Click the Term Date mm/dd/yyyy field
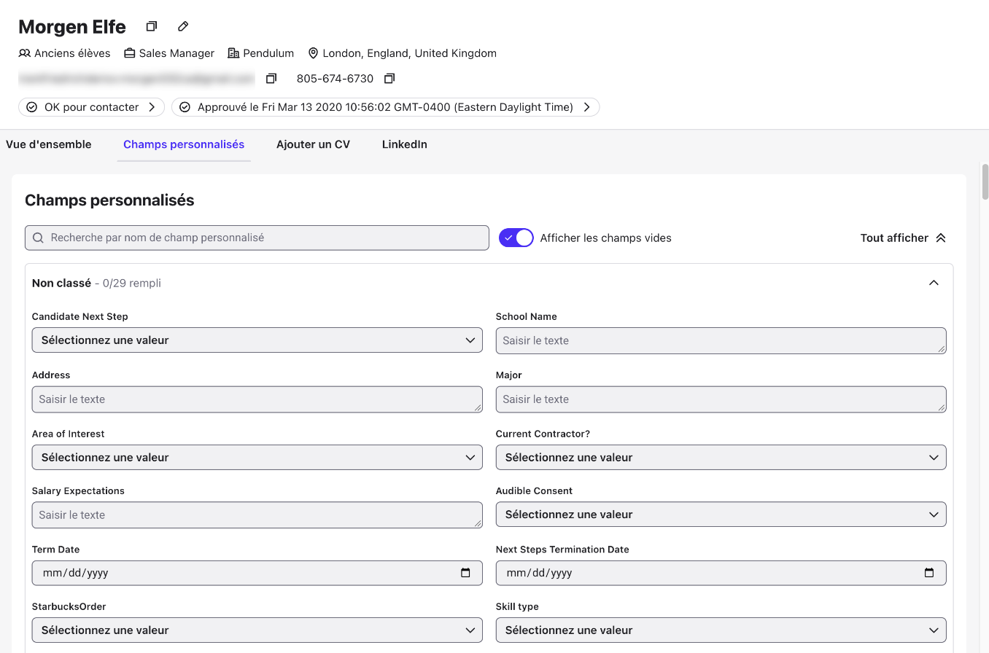The height and width of the screenshot is (653, 989). [257, 573]
